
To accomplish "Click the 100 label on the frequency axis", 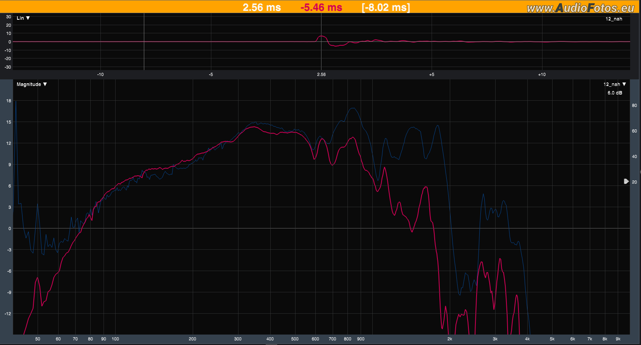I will tap(116, 339).
